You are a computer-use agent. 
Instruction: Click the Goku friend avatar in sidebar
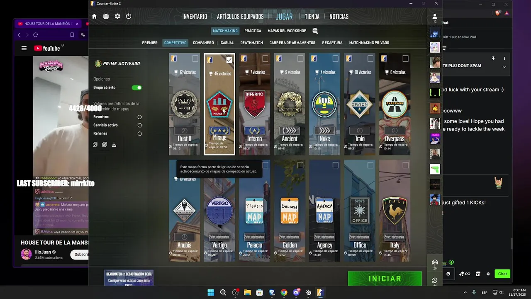[435, 200]
